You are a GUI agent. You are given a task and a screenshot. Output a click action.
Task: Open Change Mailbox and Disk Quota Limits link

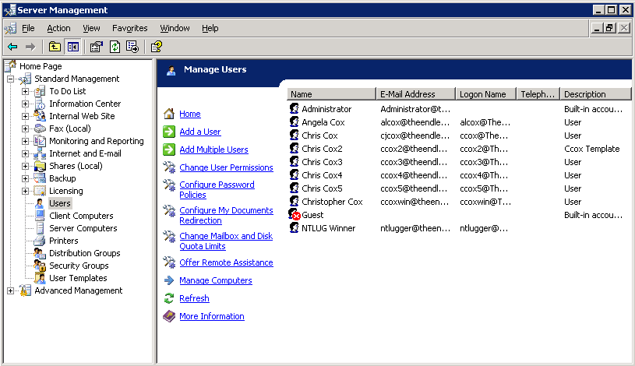click(x=226, y=241)
